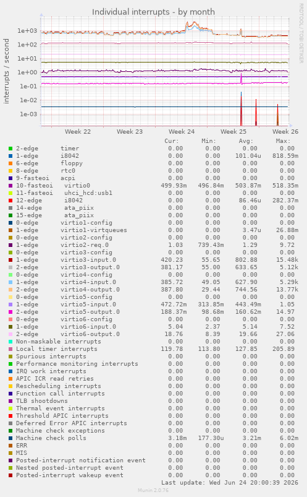Click the Week 26 axis label
The image size is (307, 497).
point(285,132)
